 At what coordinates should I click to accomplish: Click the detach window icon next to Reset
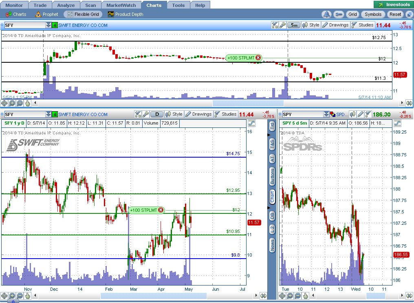point(409,15)
